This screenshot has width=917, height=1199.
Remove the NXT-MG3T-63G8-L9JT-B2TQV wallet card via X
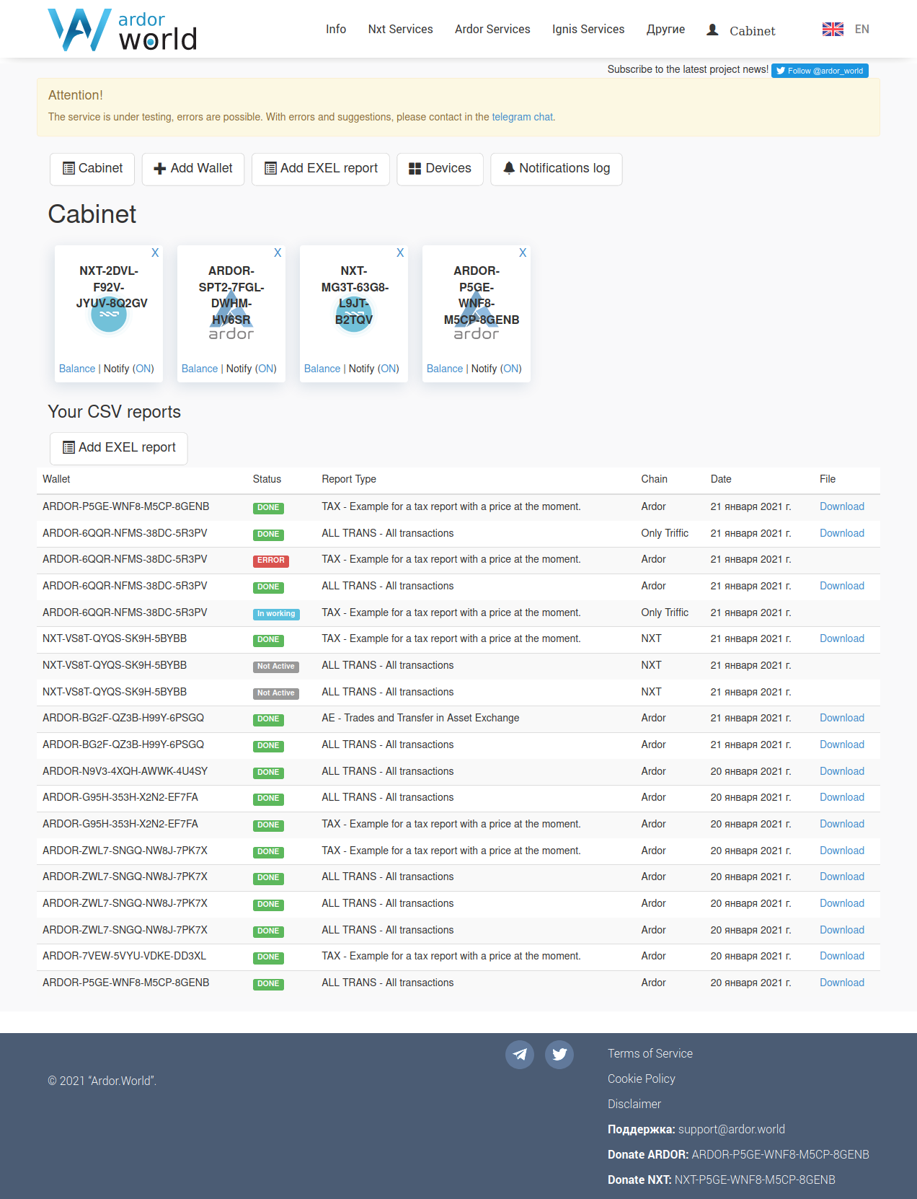[400, 252]
